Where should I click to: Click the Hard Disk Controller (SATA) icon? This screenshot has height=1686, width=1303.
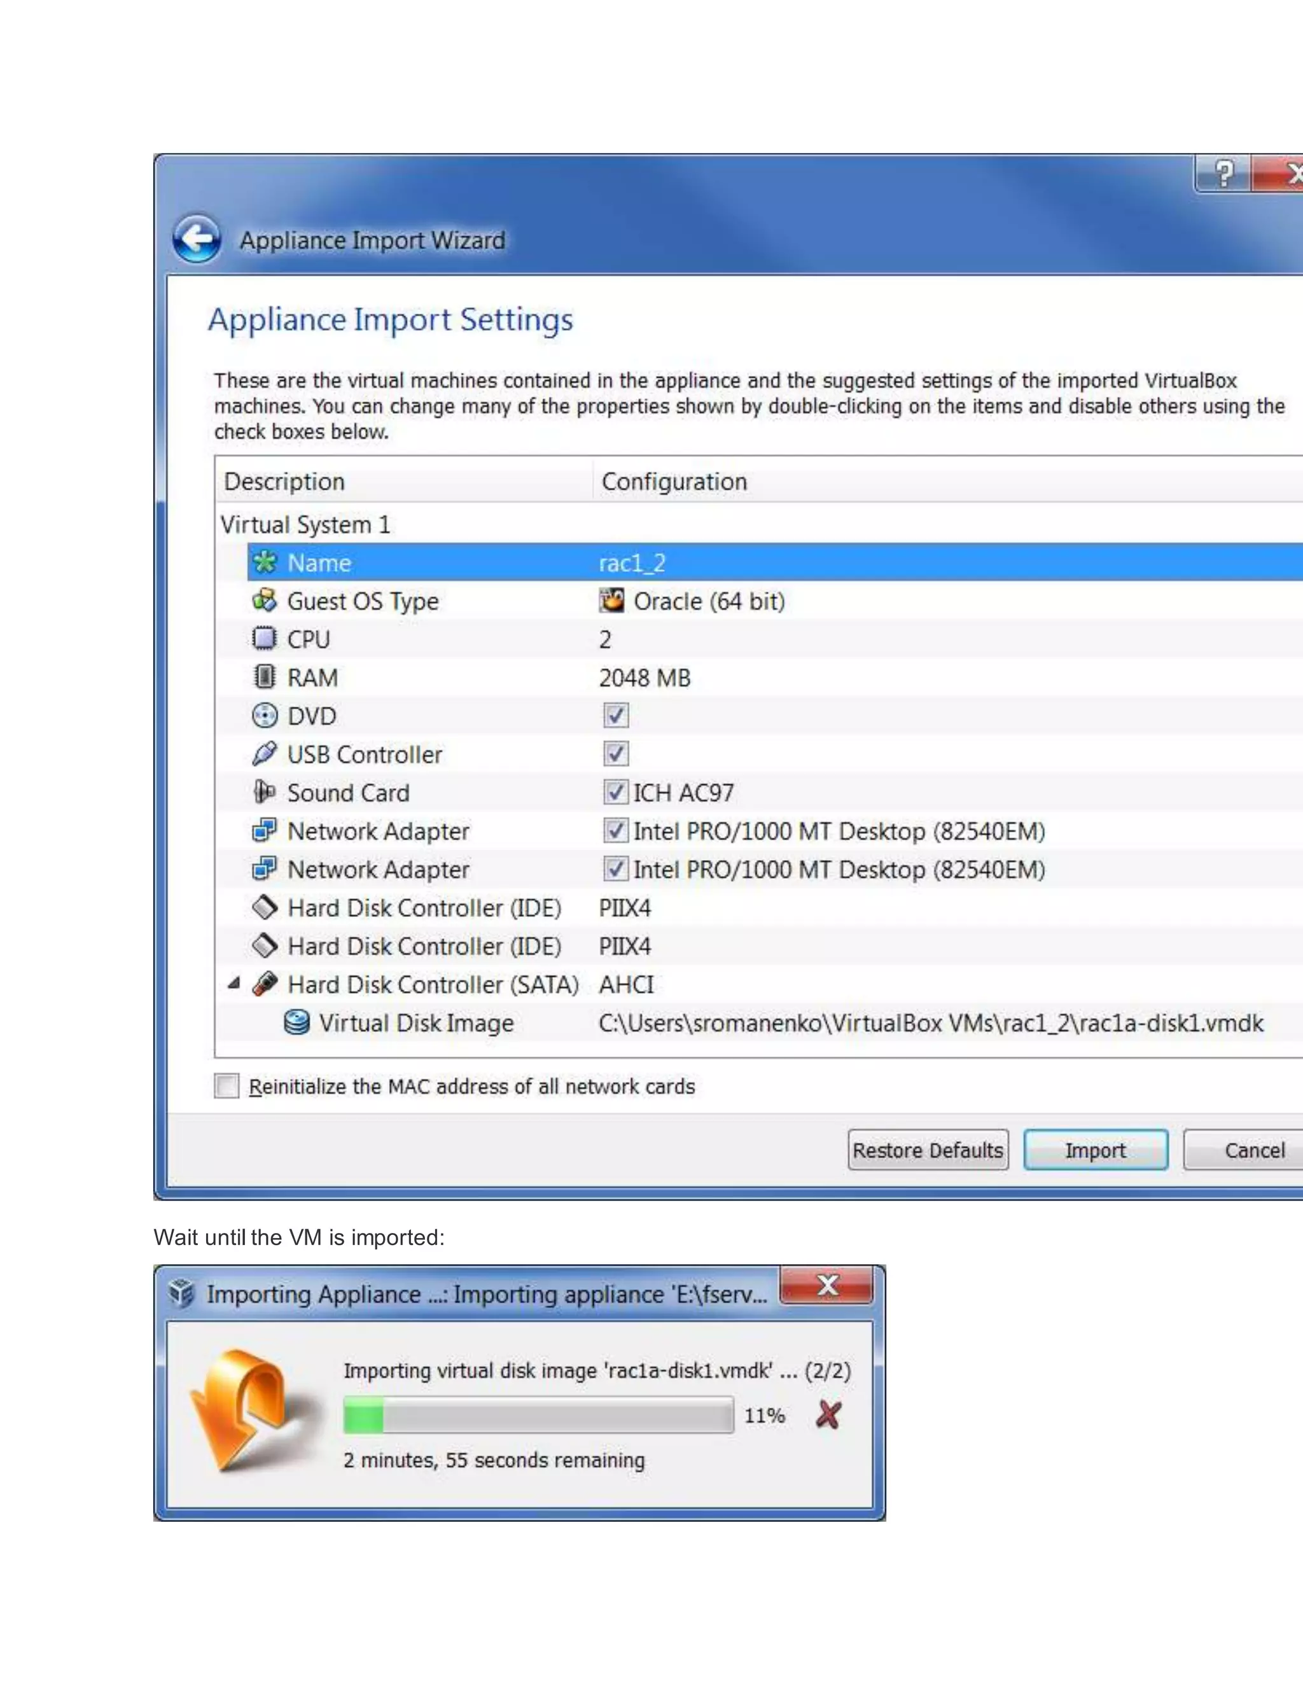265,984
